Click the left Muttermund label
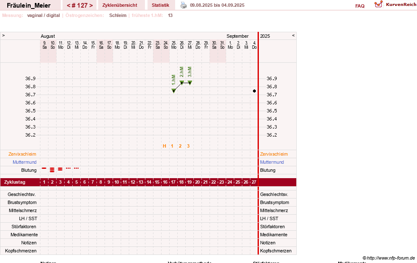Image resolution: width=417 pixels, height=263 pixels. pyautogui.click(x=25, y=162)
